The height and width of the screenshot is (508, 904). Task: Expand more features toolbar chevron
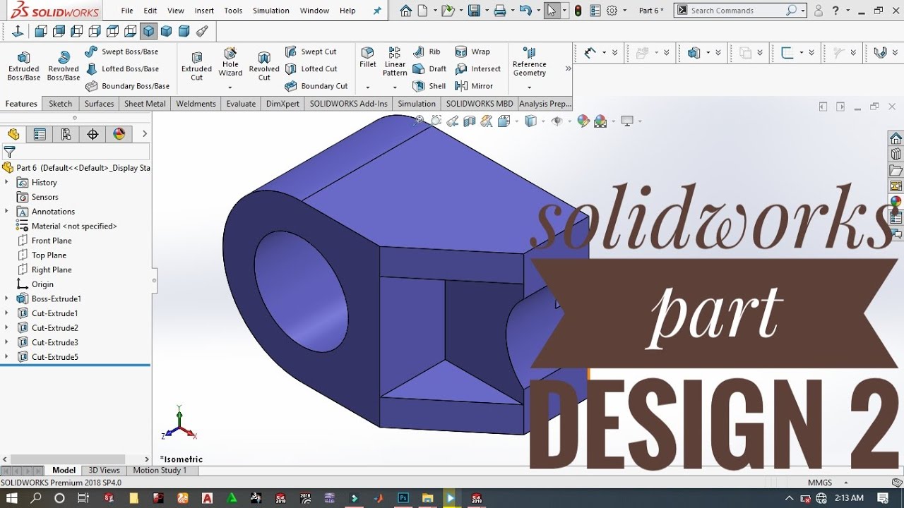[x=568, y=68]
